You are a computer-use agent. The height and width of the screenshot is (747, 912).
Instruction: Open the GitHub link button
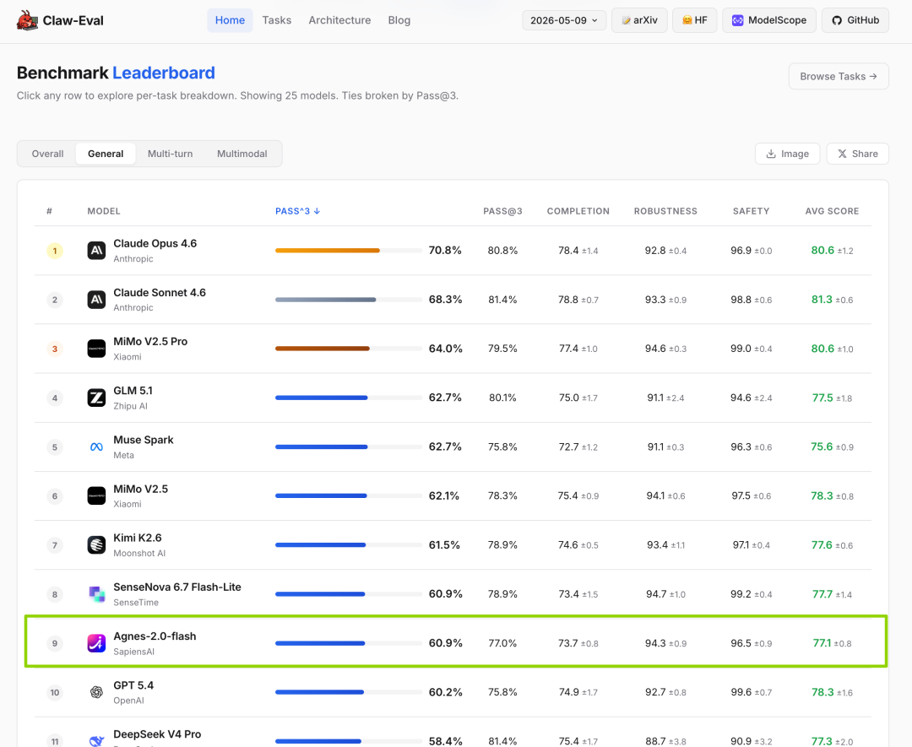click(x=855, y=20)
